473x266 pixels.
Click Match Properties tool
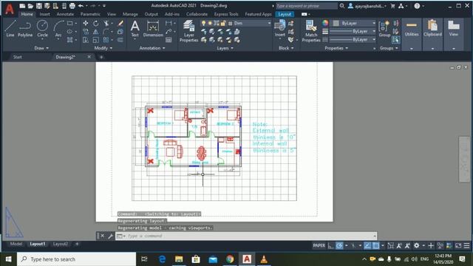(x=311, y=31)
